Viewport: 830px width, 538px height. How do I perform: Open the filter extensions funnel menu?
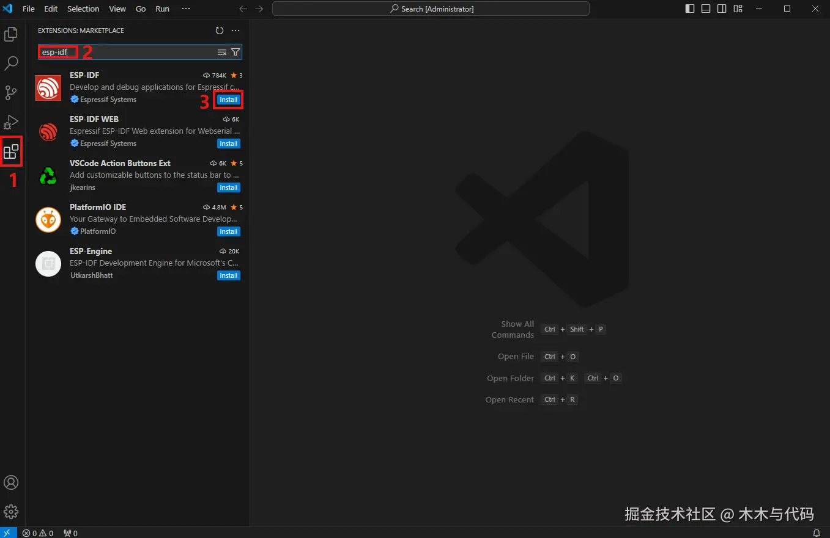click(x=235, y=52)
